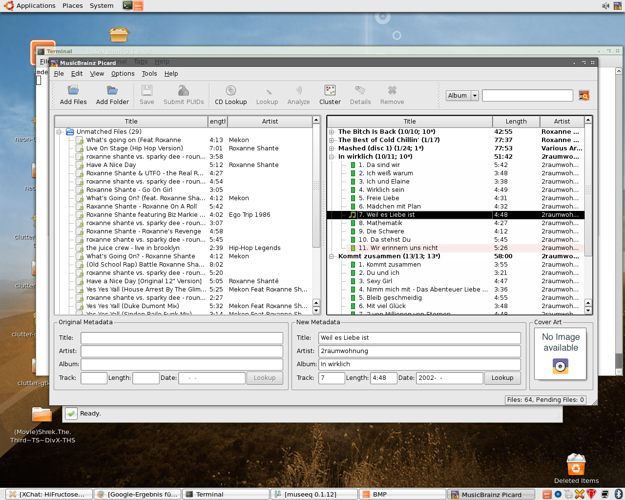Collapse the Unmatched Files tree node
The image size is (625, 500).
[59, 132]
